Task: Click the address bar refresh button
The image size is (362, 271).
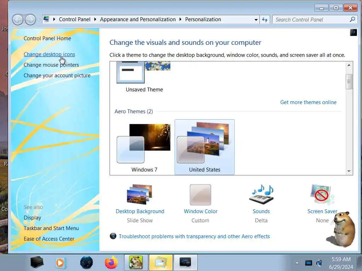Action: pyautogui.click(x=264, y=20)
